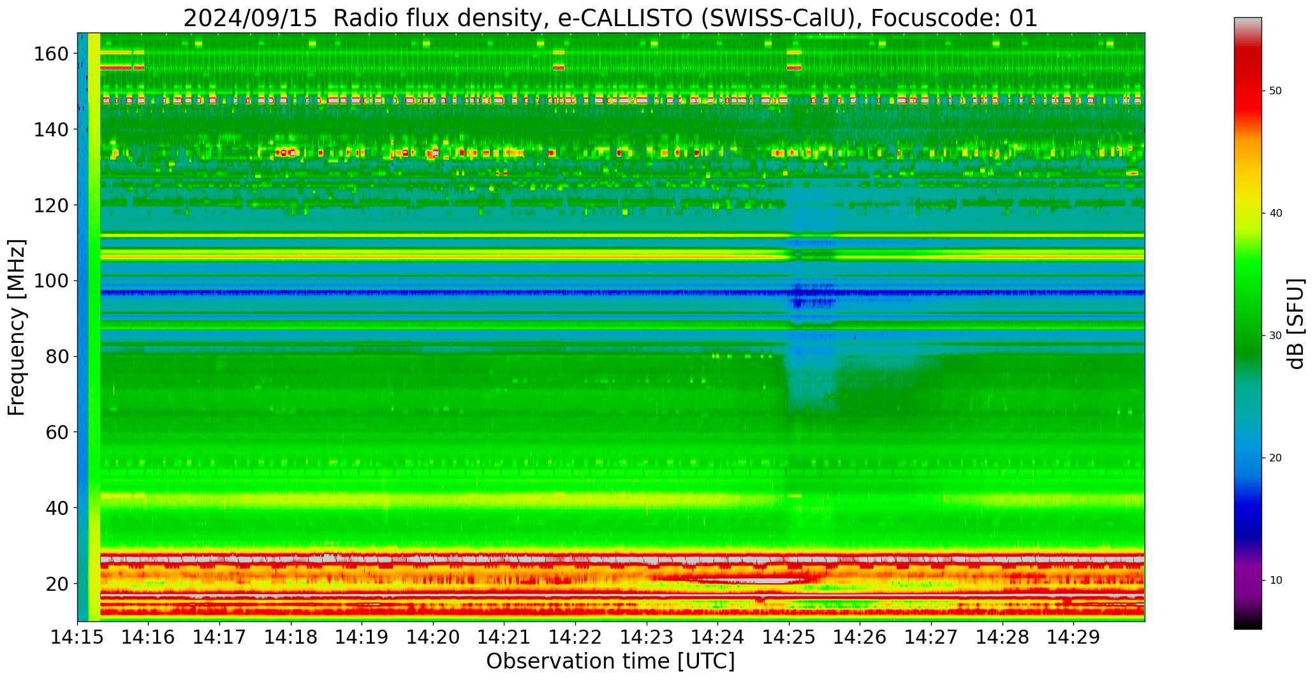1315x680 pixels.
Task: Click the 60 frequency tick label
Action: 57,432
